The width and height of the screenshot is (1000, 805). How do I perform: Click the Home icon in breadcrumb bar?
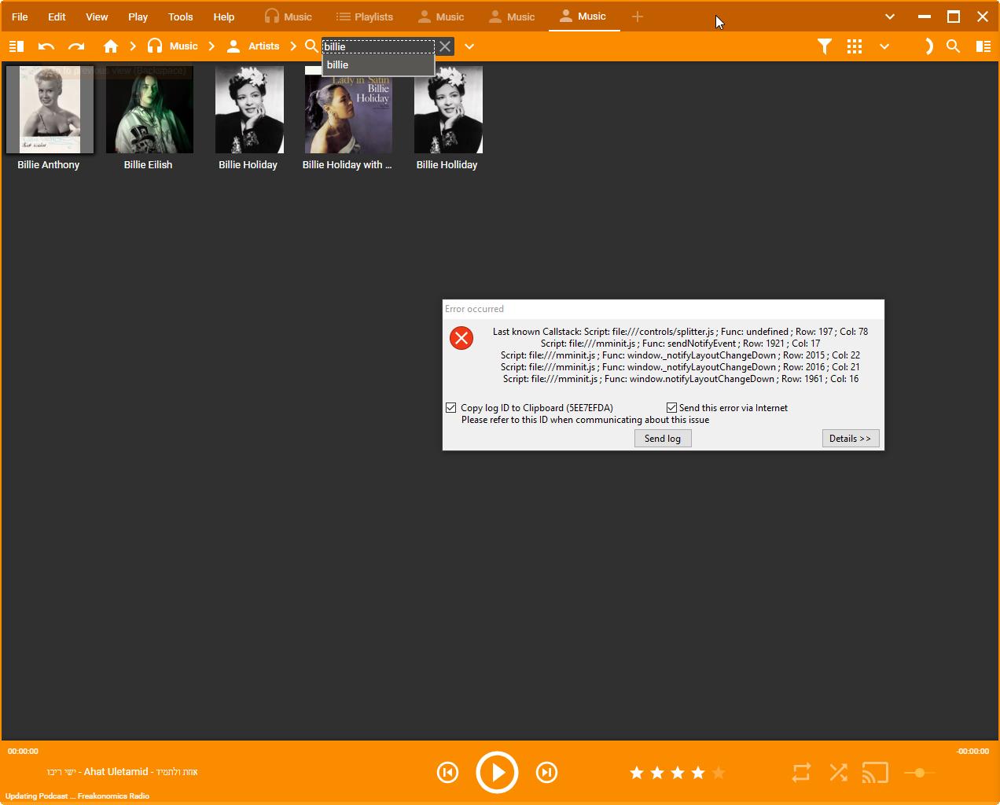click(111, 46)
